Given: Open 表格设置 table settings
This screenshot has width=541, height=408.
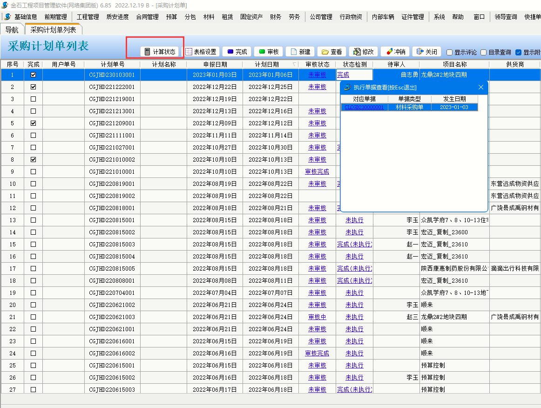Looking at the screenshot, I should point(201,52).
